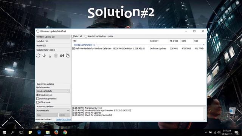
Task: Click the disabled Daily schedule dropdown
Action: [47, 115]
